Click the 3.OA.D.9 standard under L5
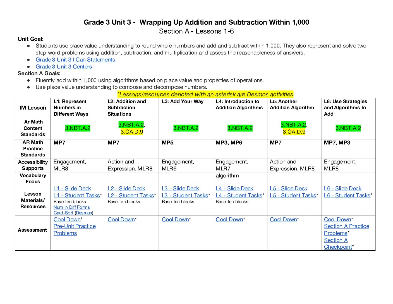 click(294, 132)
